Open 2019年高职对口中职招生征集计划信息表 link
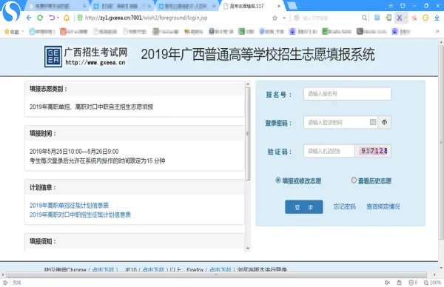This screenshot has width=444, height=287. pyautogui.click(x=80, y=215)
